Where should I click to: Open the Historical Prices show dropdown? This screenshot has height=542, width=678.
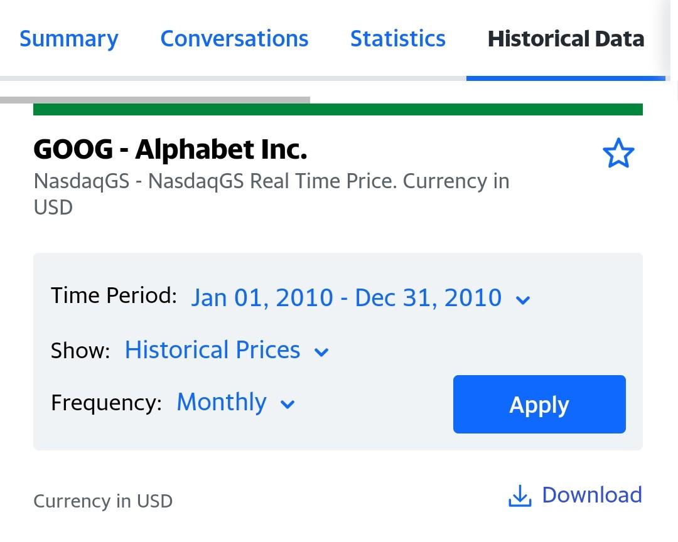(x=212, y=350)
